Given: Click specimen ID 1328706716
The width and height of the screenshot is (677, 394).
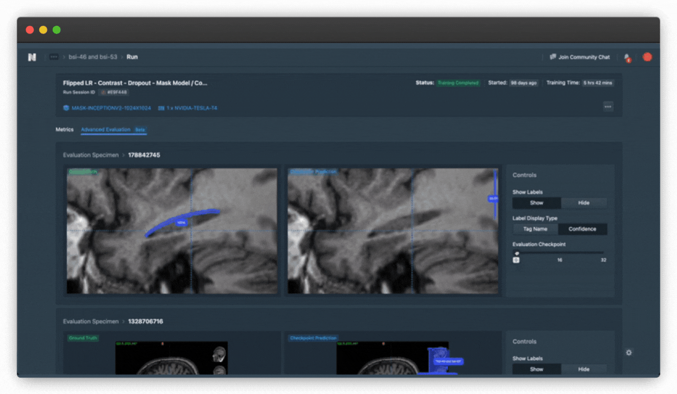Looking at the screenshot, I should 146,321.
